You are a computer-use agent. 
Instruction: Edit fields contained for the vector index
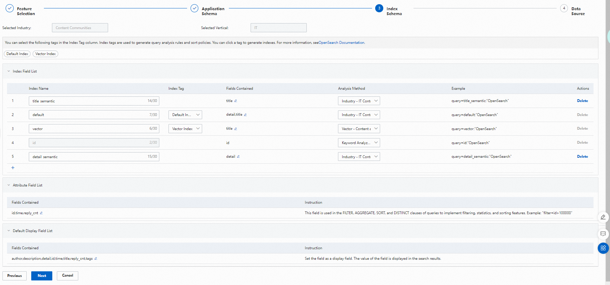236,129
